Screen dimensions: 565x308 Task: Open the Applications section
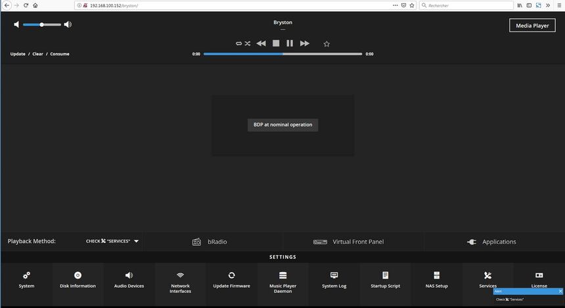(x=491, y=242)
